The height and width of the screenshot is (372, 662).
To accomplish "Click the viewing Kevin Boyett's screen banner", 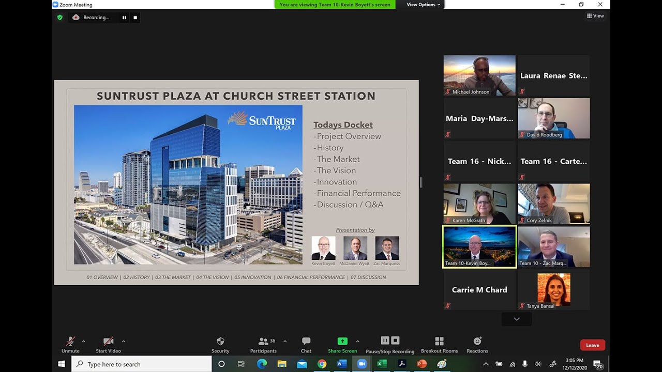I will point(335,5).
